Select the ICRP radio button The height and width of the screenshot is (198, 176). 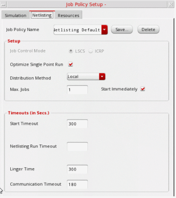[91, 51]
